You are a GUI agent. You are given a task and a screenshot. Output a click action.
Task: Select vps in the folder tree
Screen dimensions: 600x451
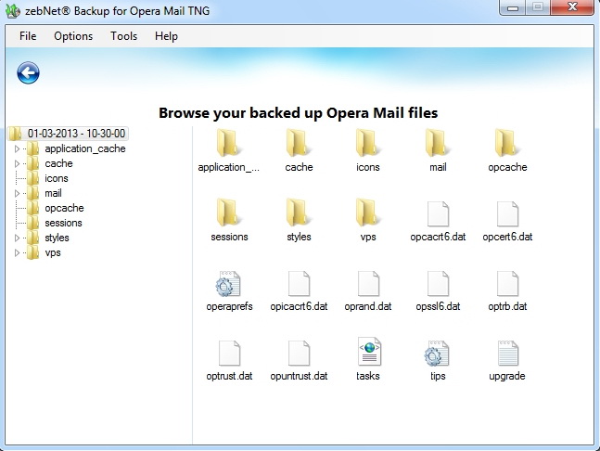pos(53,252)
